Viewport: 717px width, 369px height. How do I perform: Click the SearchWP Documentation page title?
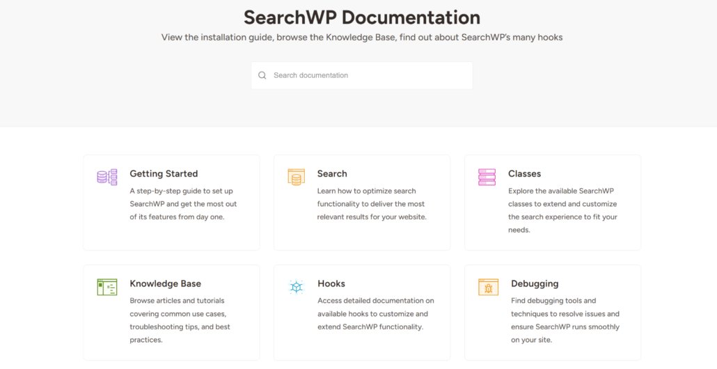click(362, 17)
